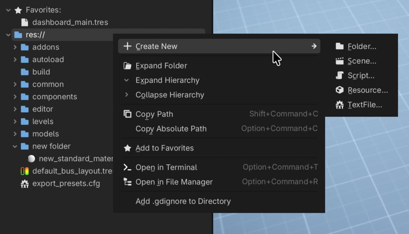
Task: Choose Add .gdignore to Directory
Action: click(183, 201)
